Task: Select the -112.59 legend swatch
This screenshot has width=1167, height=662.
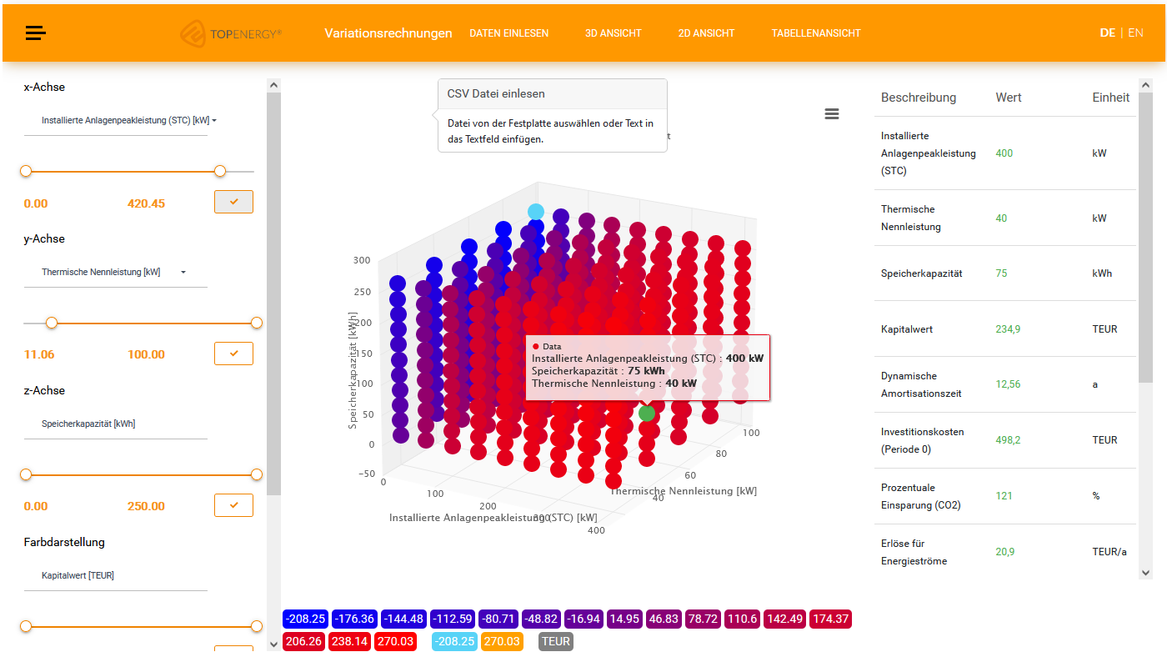Action: pos(453,619)
